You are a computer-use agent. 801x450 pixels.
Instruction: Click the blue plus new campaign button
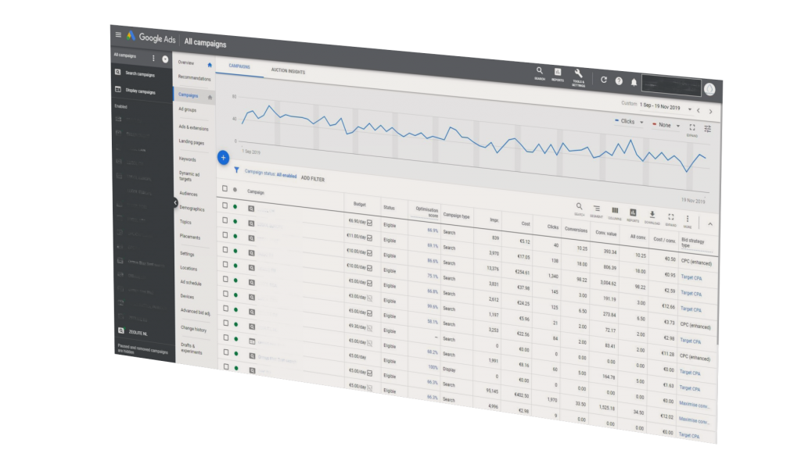[223, 157]
